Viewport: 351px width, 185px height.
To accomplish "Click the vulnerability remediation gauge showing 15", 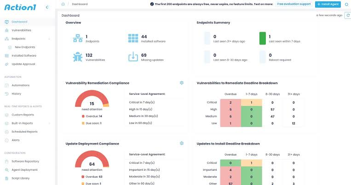I will point(92,99).
